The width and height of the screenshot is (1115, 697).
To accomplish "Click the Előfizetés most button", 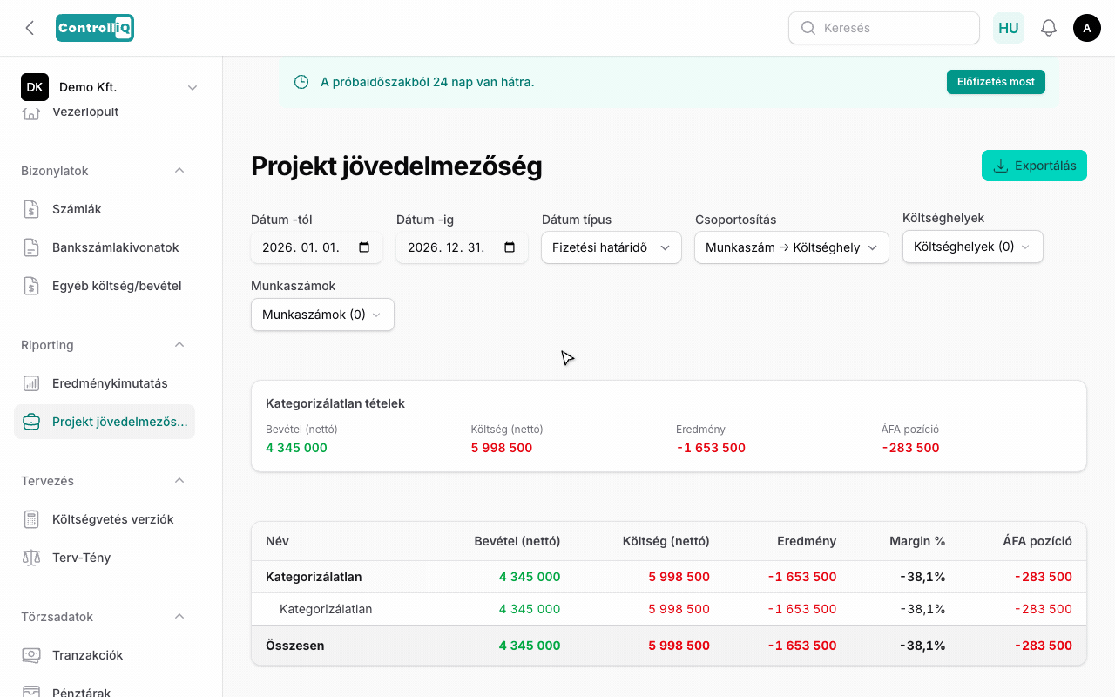I will [x=996, y=82].
